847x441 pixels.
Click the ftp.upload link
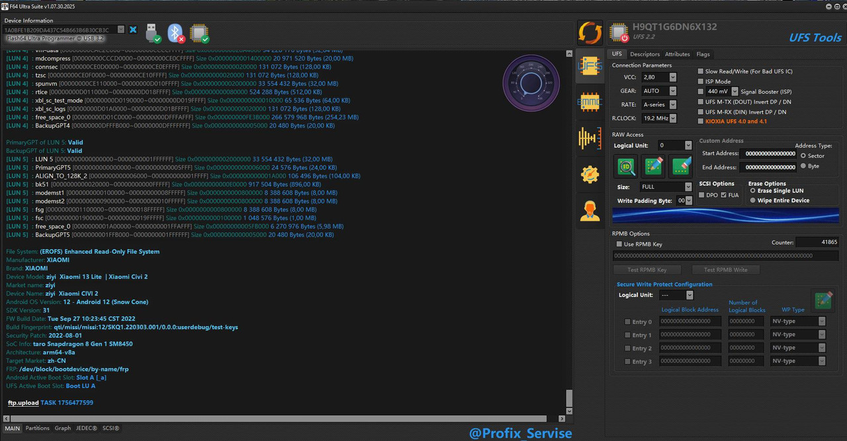23,403
